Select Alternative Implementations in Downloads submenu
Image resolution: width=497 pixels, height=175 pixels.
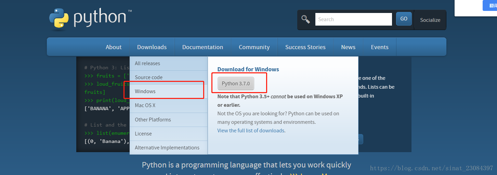click(x=169, y=148)
